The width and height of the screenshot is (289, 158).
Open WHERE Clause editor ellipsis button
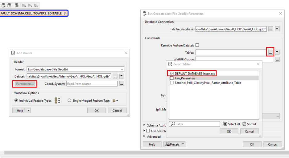coord(277,59)
